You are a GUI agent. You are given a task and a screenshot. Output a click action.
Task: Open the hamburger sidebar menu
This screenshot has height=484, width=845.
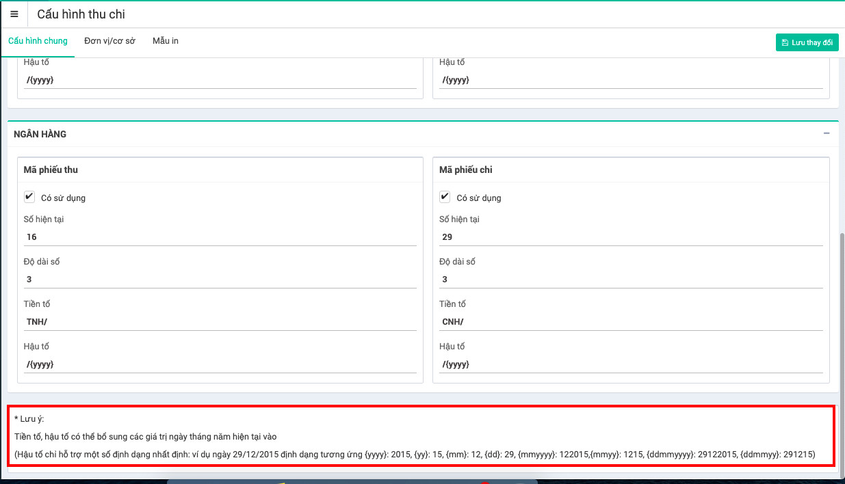(x=14, y=14)
